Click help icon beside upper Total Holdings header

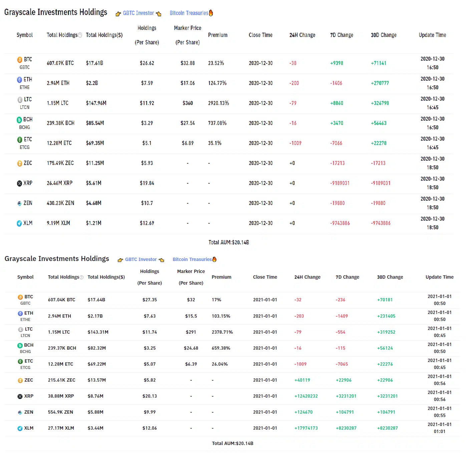pos(80,35)
